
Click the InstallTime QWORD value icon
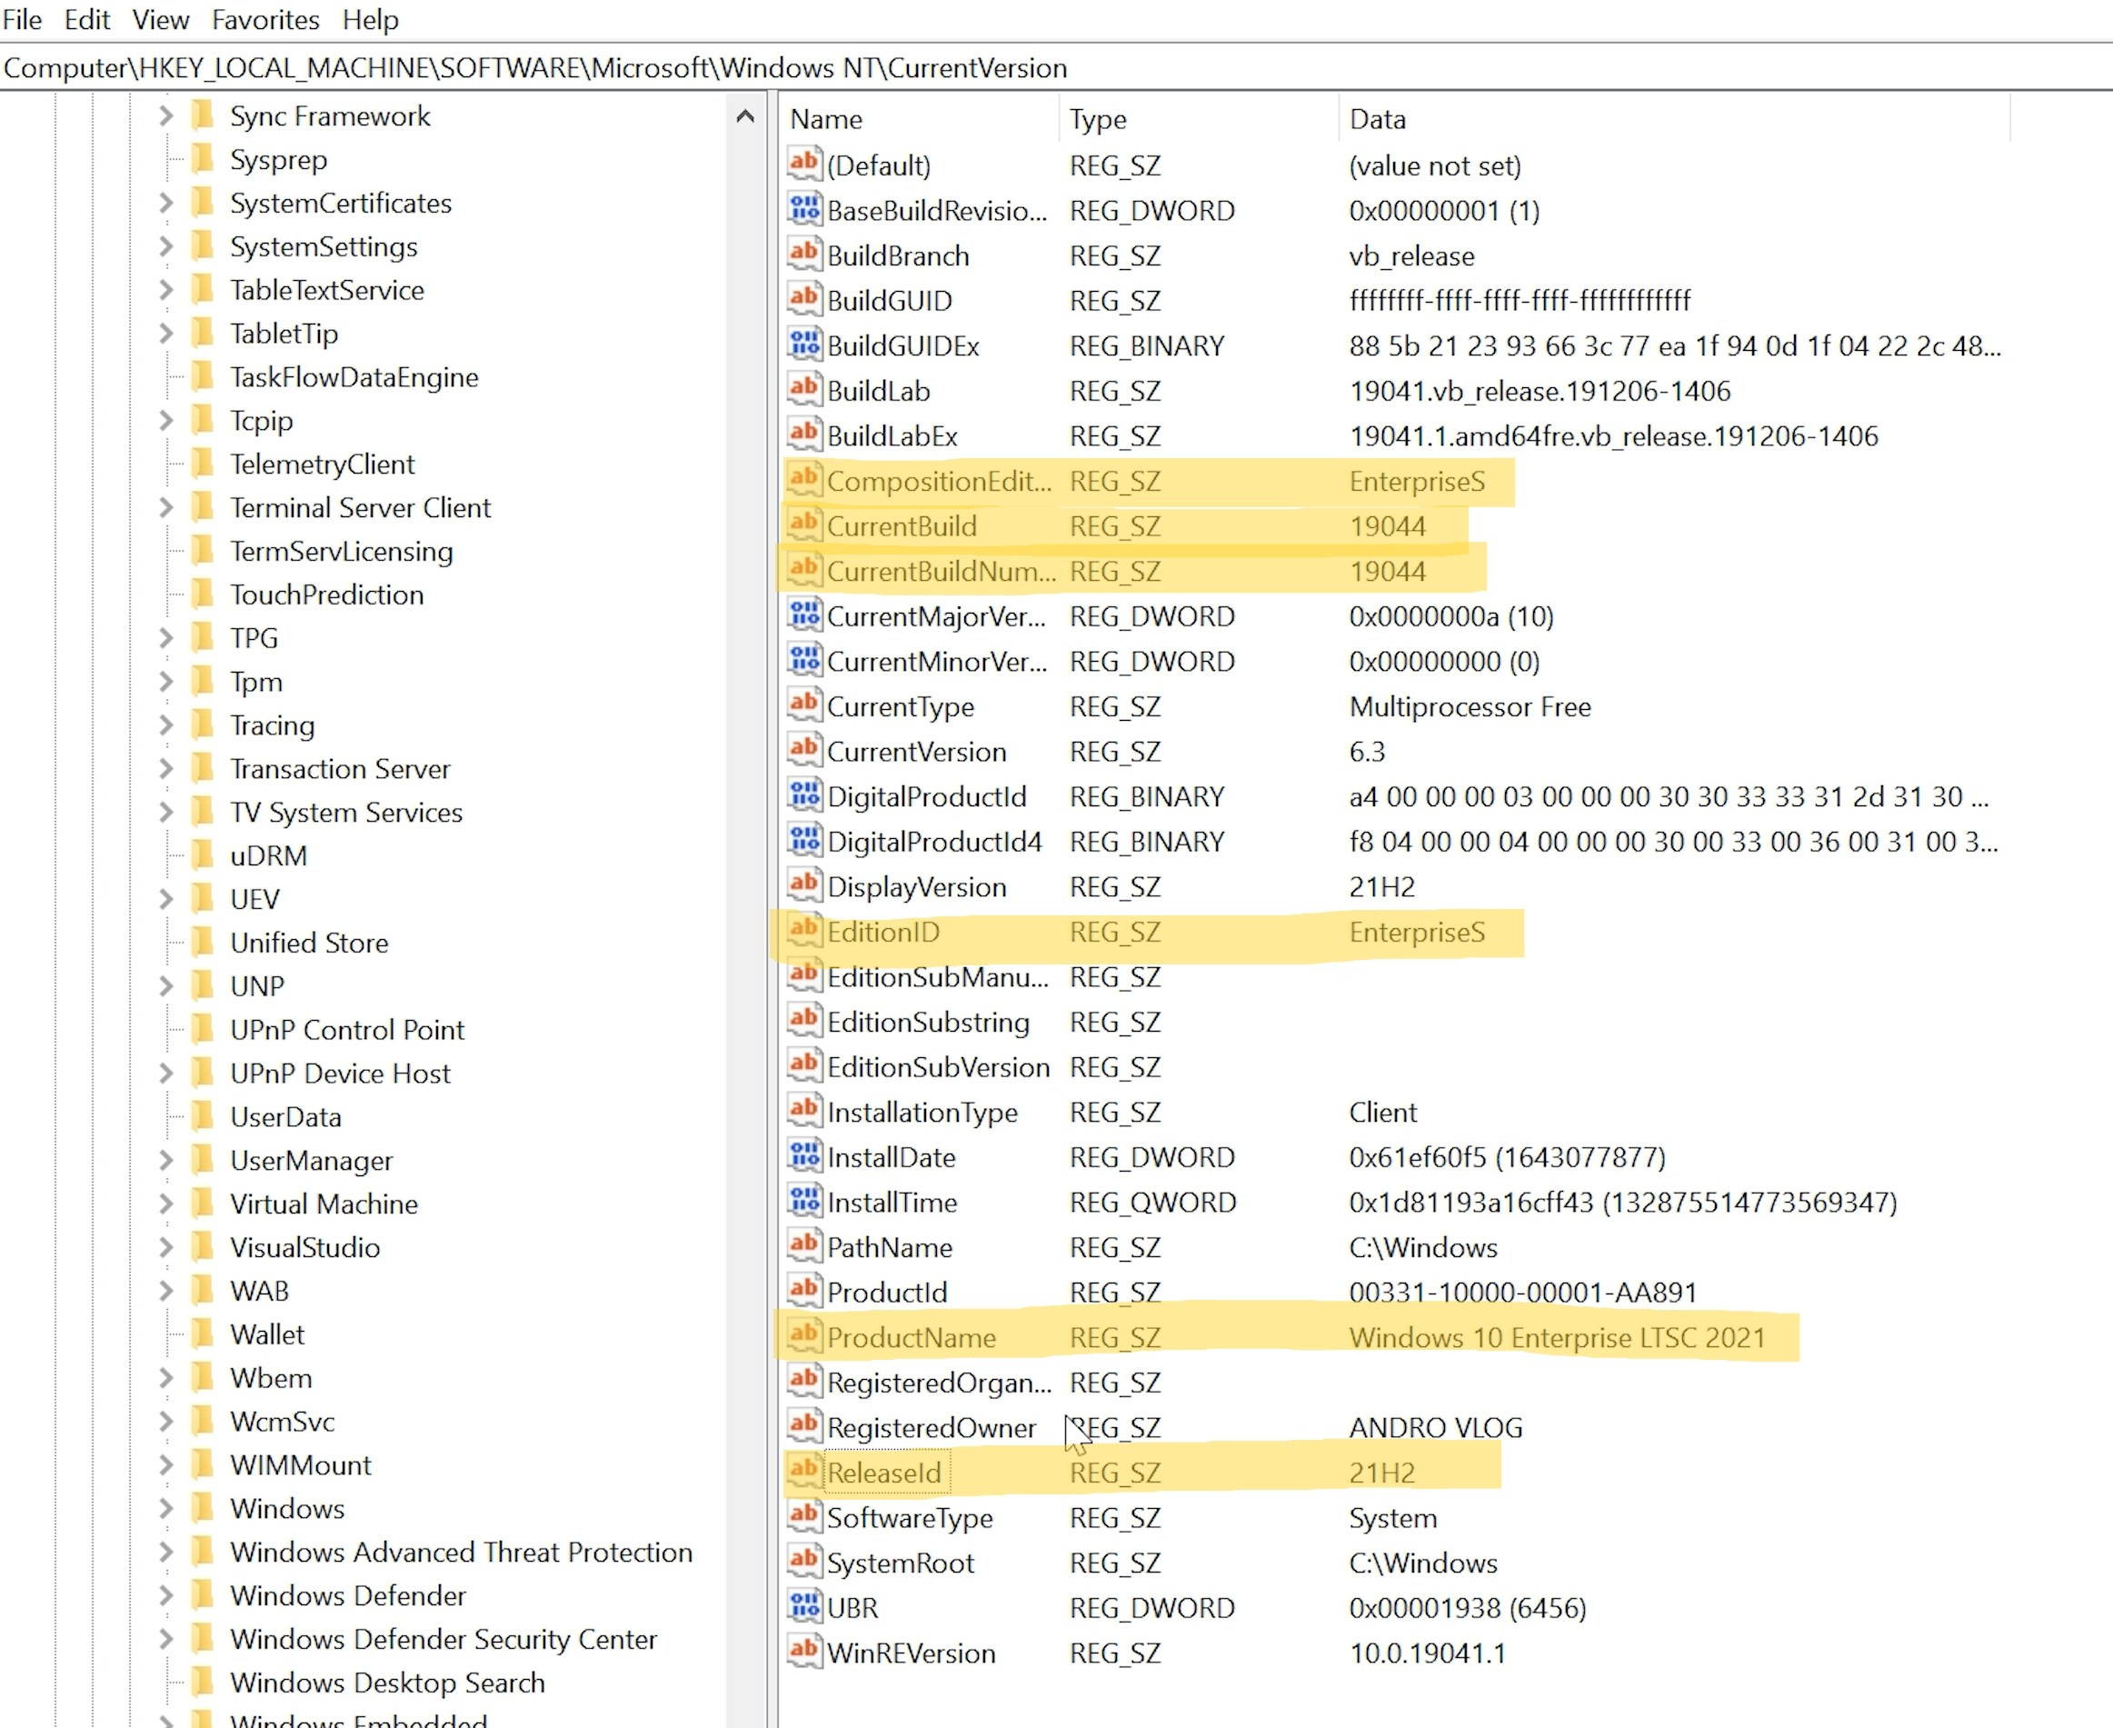click(x=803, y=1202)
